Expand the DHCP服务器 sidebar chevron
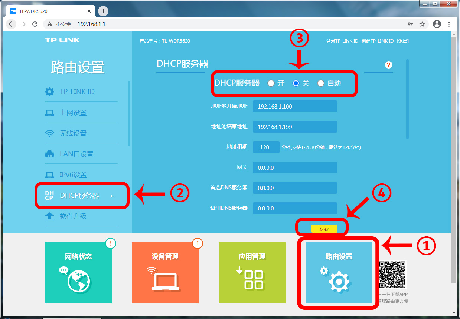The height and width of the screenshot is (319, 460). pos(111,196)
